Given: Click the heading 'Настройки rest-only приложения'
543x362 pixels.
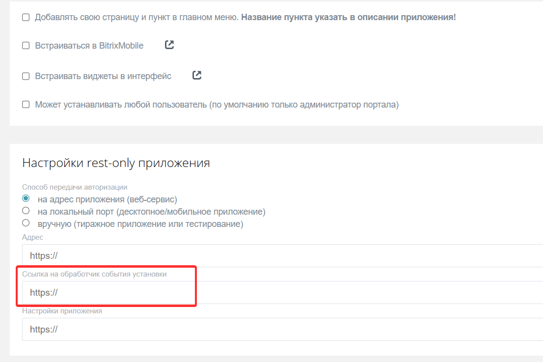Looking at the screenshot, I should click(116, 163).
